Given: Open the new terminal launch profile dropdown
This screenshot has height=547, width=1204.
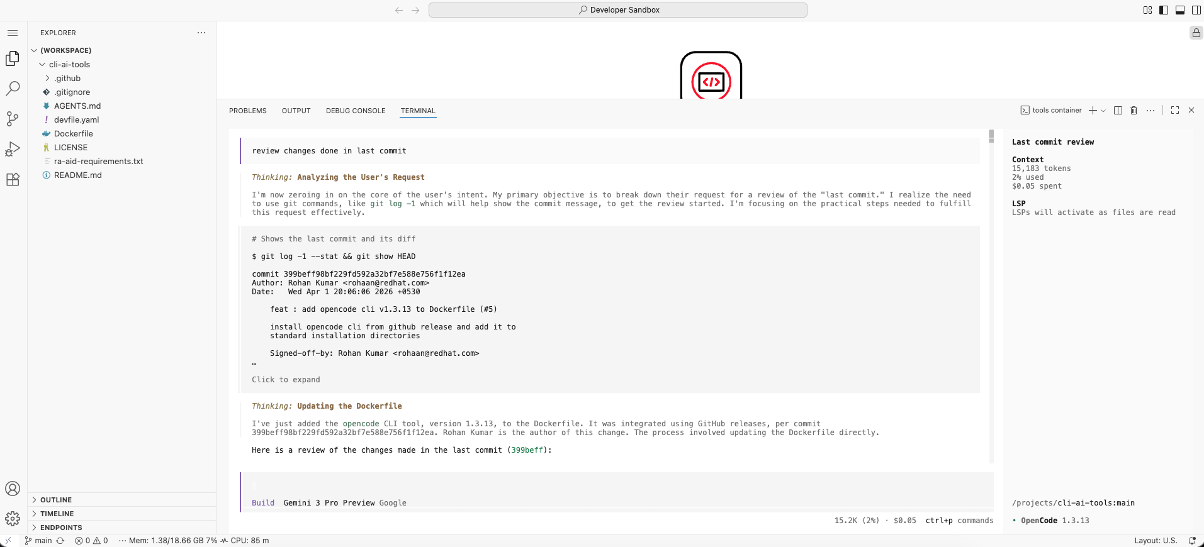Looking at the screenshot, I should 1103,111.
